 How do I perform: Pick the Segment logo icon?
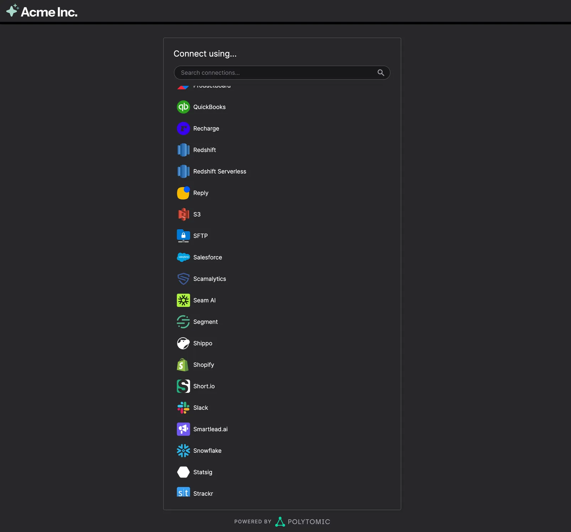tap(183, 322)
